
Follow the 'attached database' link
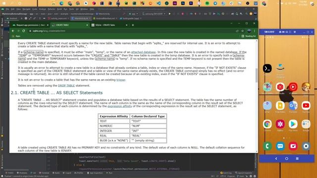tap(143, 52)
